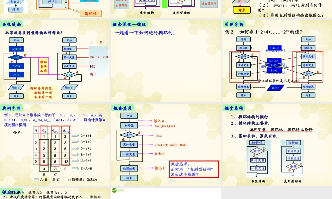Open the 概念深化—循环 slide thumbnail
Viewport: 332px width, 199px height.
click(x=166, y=61)
